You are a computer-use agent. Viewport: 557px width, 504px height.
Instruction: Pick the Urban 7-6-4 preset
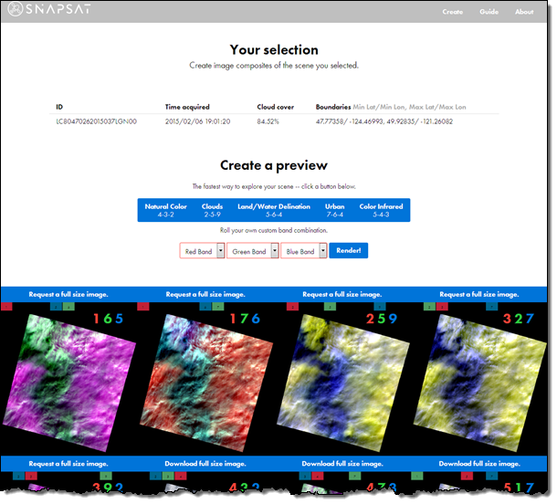pos(334,210)
